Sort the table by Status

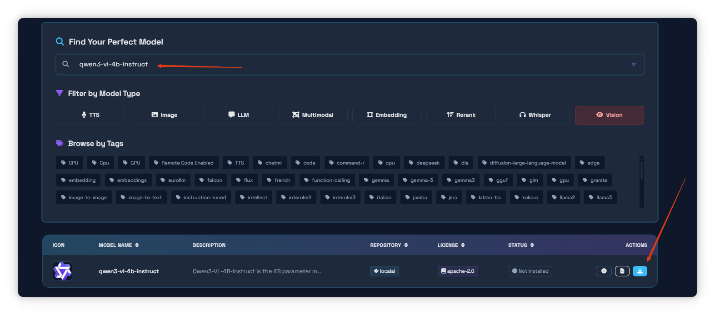click(521, 245)
